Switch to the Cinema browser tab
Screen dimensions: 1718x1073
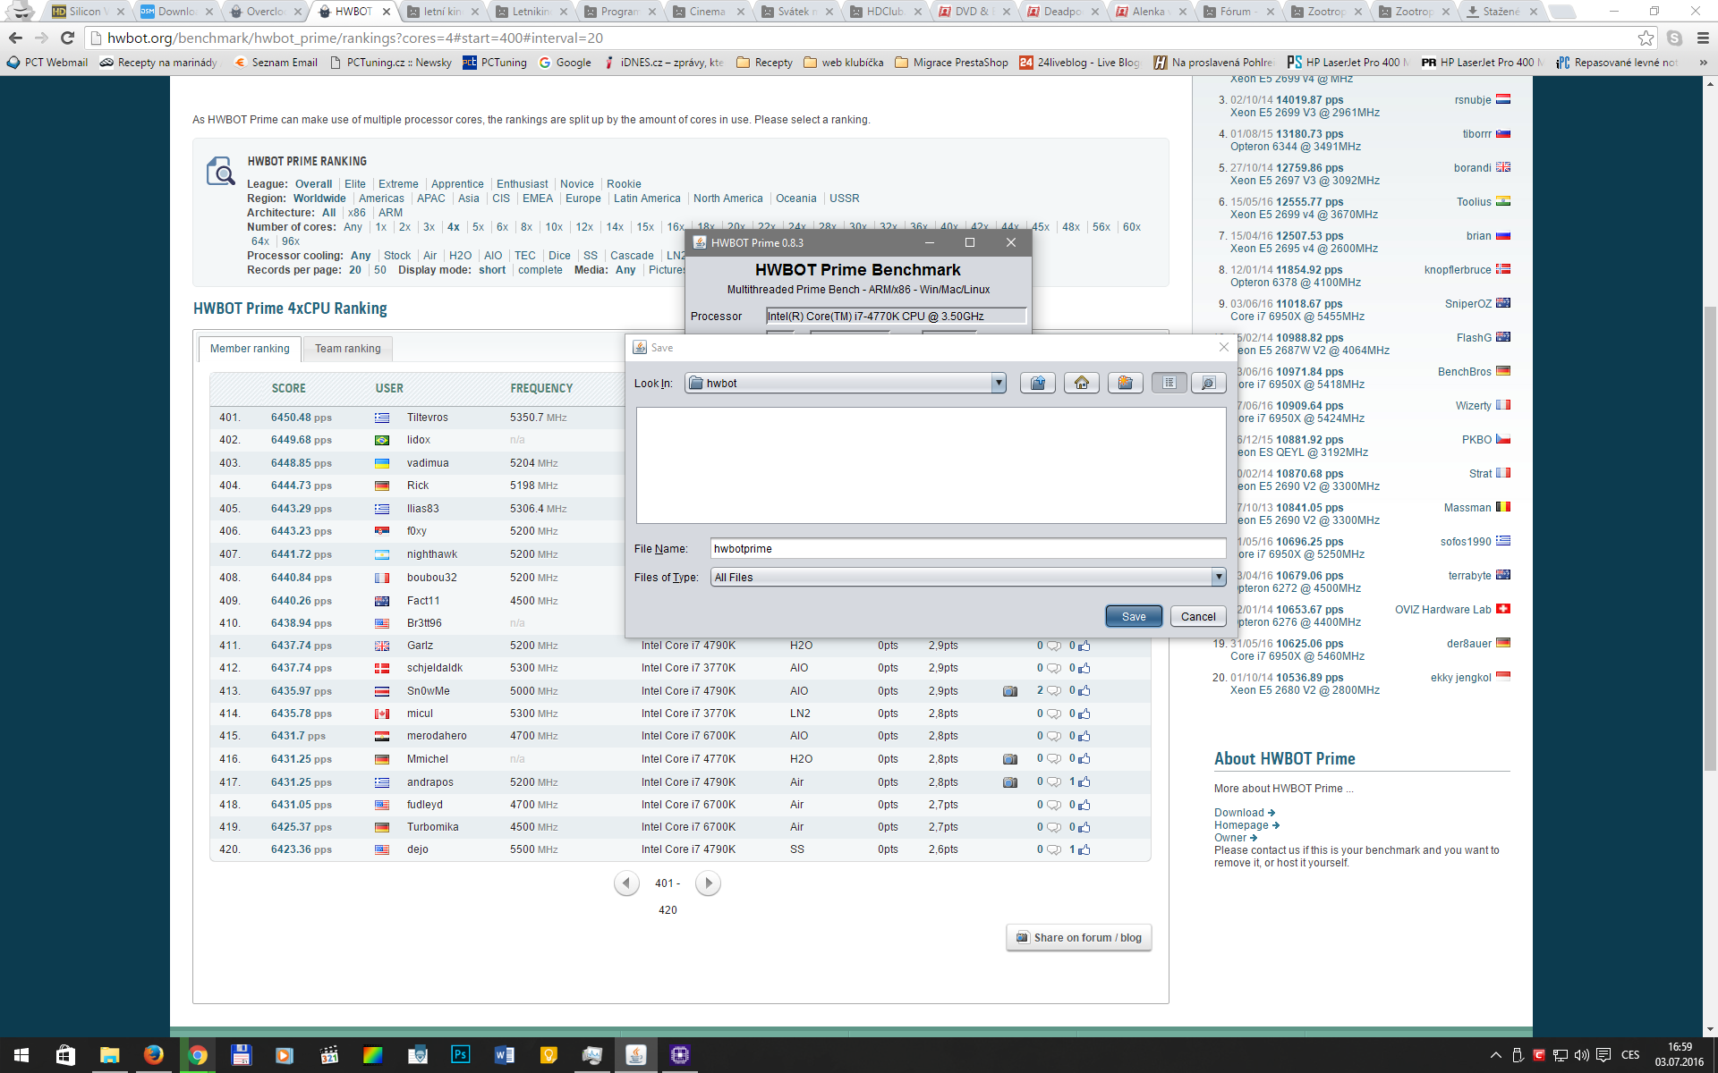click(x=708, y=12)
